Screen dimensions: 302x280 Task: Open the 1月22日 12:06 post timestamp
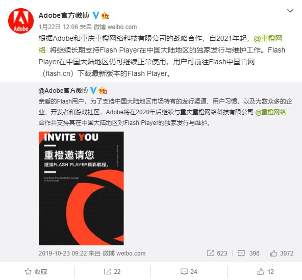click(58, 27)
